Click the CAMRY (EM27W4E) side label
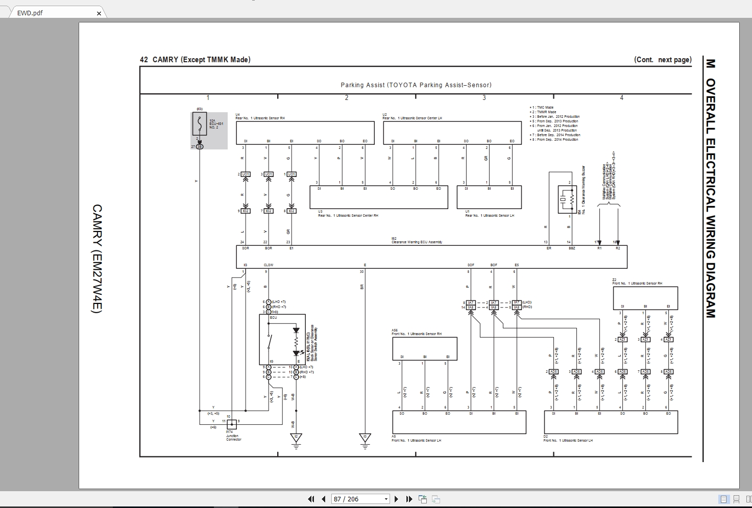This screenshot has width=752, height=508. pyautogui.click(x=97, y=259)
